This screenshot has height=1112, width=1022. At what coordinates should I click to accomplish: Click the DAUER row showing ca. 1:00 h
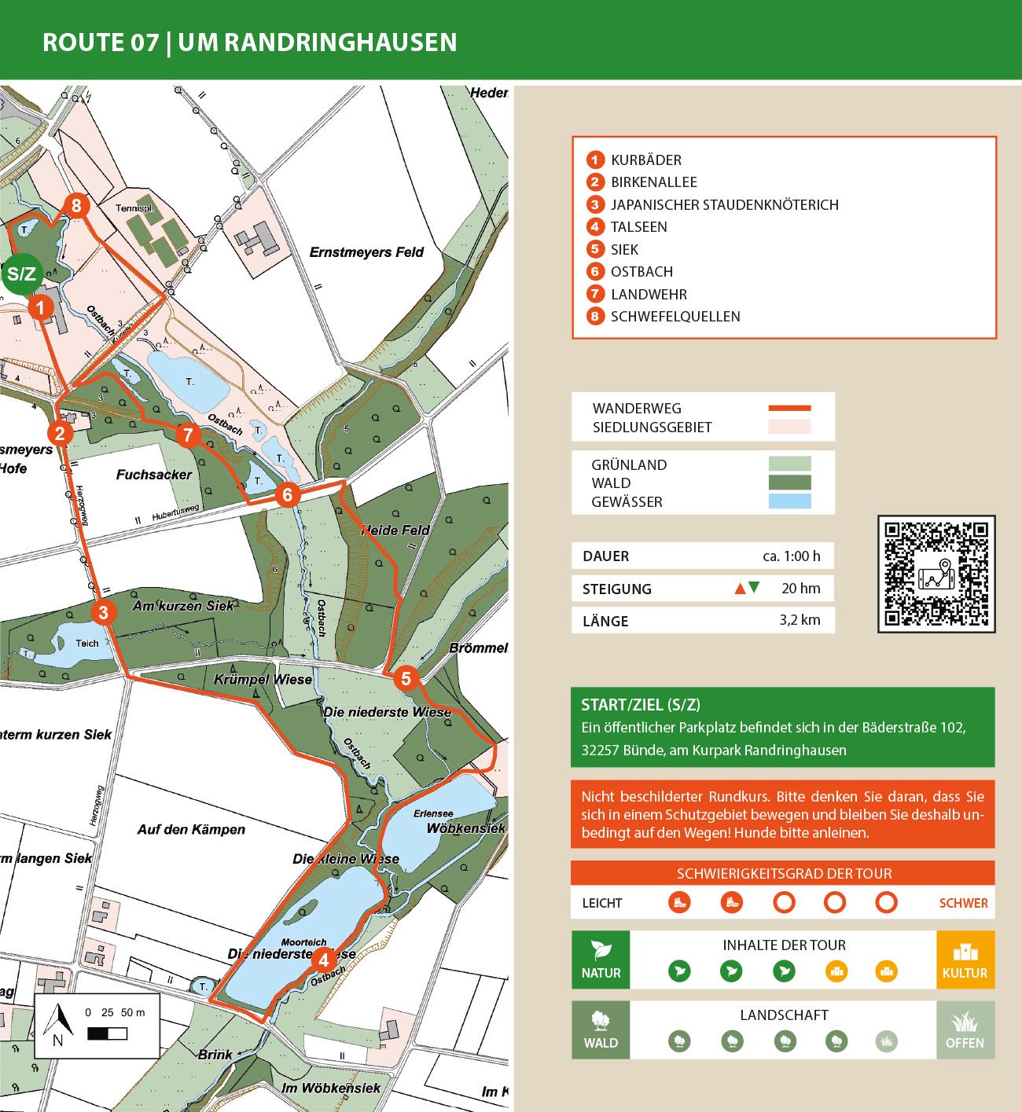pos(792,556)
